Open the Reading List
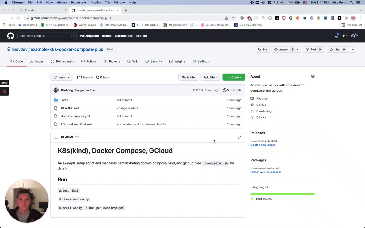Viewport: 365px width, 228px height. 351,25
